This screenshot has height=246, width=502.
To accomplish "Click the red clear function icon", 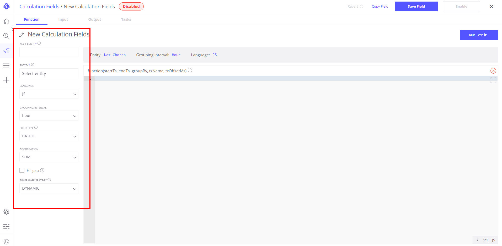I will click(x=493, y=71).
